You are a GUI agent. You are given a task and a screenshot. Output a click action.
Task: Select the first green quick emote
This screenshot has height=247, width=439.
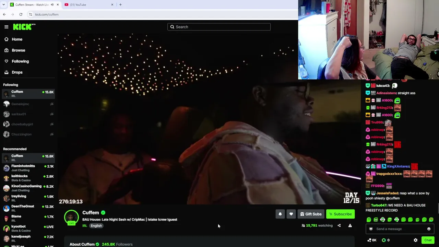(x=369, y=220)
